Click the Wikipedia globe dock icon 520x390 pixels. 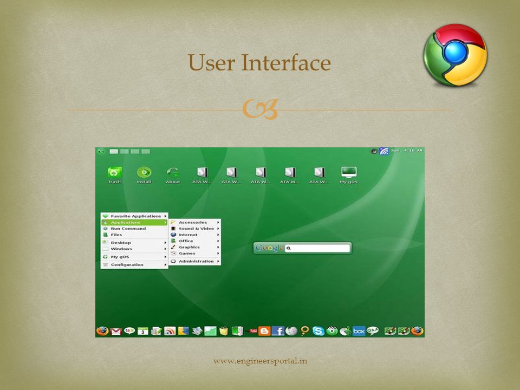coord(291,331)
